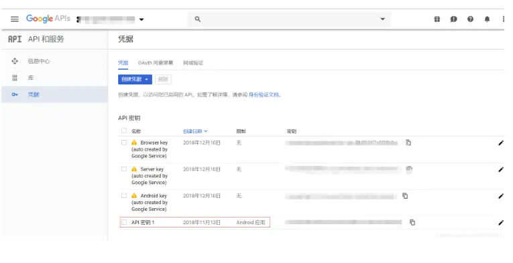
Task: Click the 名称 column header
Action: 136,131
